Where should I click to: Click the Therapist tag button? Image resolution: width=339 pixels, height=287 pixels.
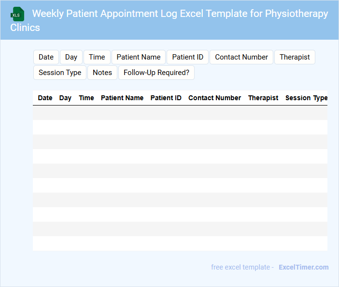pyautogui.click(x=295, y=57)
